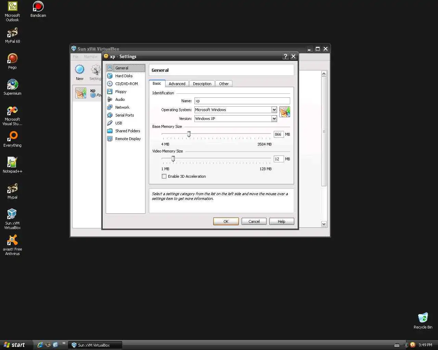Click the keyboard tray icon on taskbar
The width and height of the screenshot is (438, 350).
(397, 345)
